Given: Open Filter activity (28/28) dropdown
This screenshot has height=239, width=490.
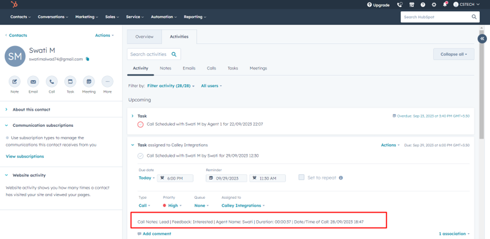Looking at the screenshot, I should coord(170,86).
